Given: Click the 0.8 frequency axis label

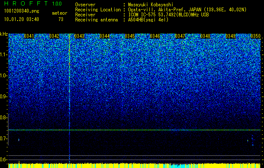Looking at the screenshot, I should (x=3, y=118).
